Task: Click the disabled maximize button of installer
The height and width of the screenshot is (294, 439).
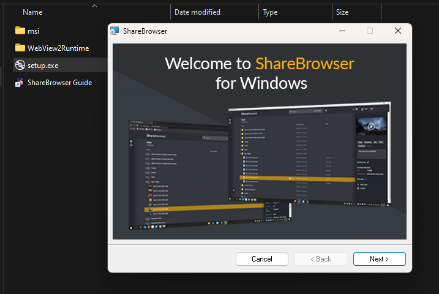Action: (x=369, y=31)
